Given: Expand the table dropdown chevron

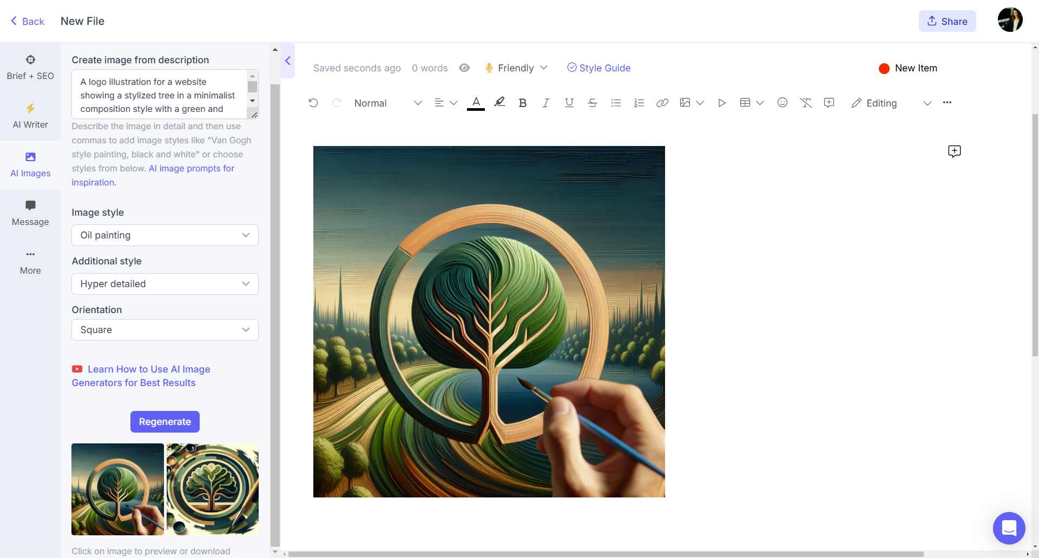Looking at the screenshot, I should tap(760, 103).
